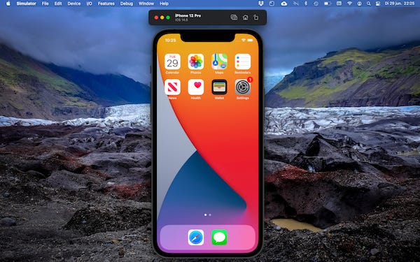
Task: Open the Window menu
Action: tap(146, 3)
